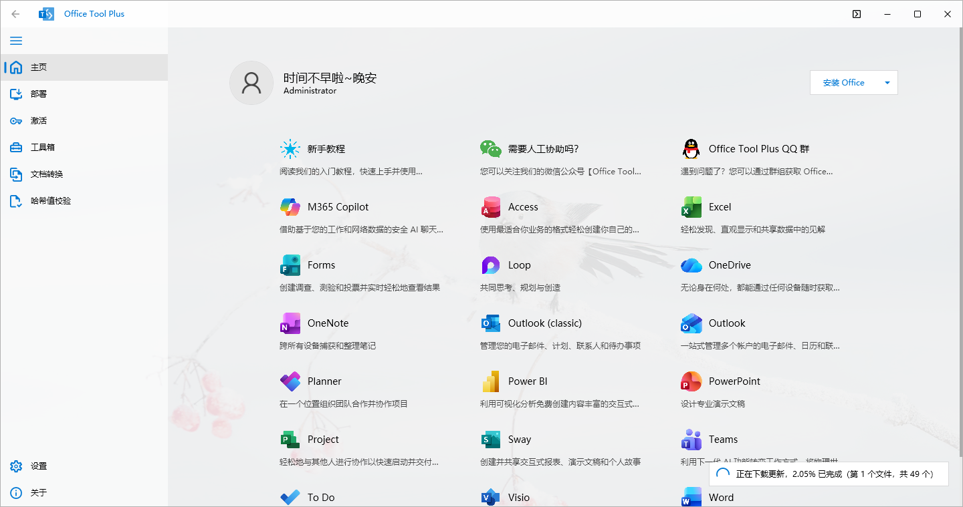Expand the 安装 Office dropdown arrow
This screenshot has width=963, height=507.
point(887,83)
